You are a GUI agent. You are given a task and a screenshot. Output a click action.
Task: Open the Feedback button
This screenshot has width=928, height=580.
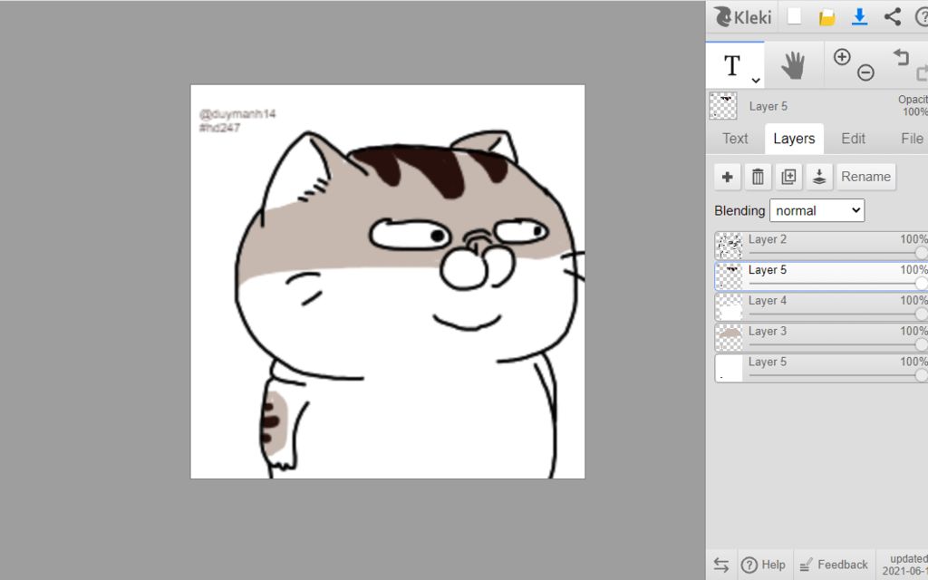point(834,565)
